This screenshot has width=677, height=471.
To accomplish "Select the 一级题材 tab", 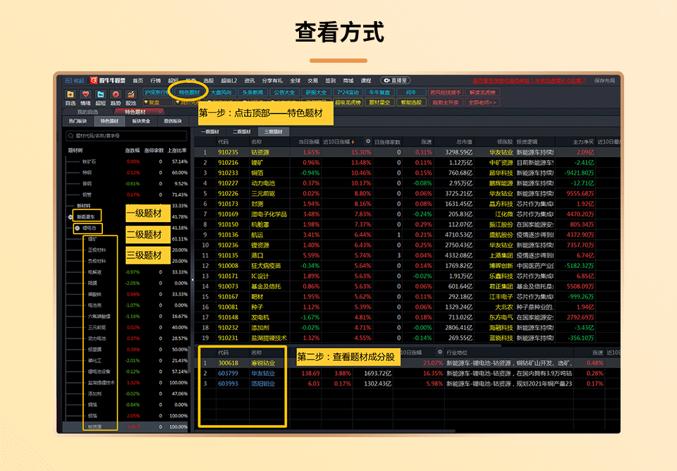I will point(210,132).
